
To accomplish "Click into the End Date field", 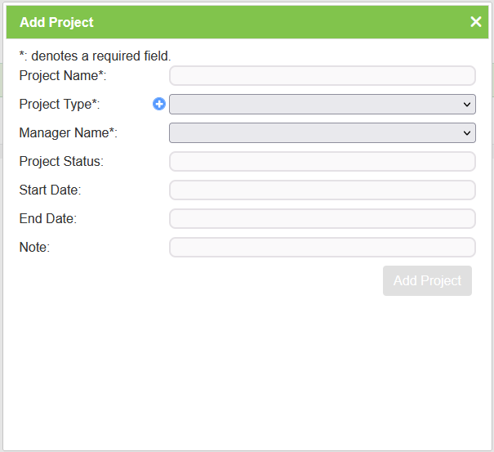I will [322, 218].
